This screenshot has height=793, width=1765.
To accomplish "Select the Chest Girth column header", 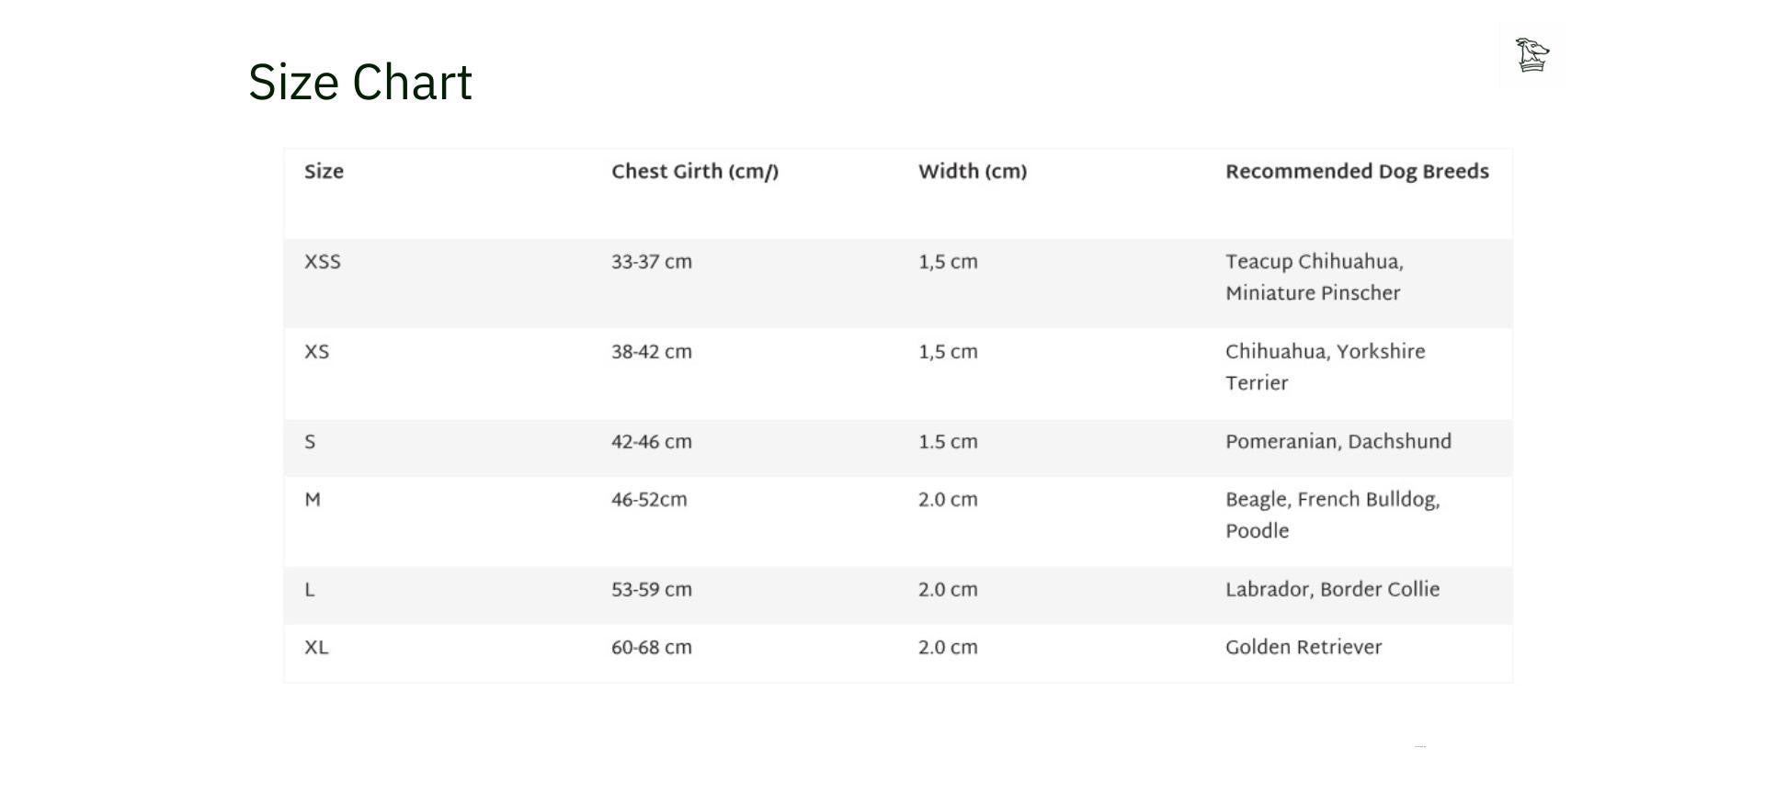I will tap(695, 172).
